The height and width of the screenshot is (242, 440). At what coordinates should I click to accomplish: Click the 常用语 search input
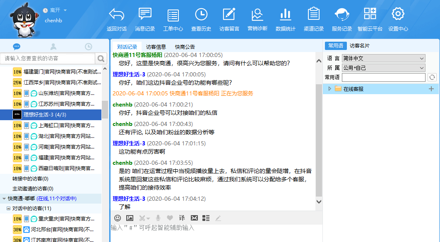click(383, 77)
